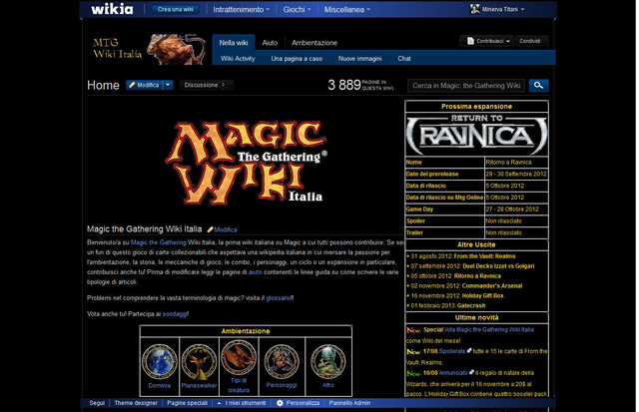
Task: Open Theme designer
Action: click(136, 403)
